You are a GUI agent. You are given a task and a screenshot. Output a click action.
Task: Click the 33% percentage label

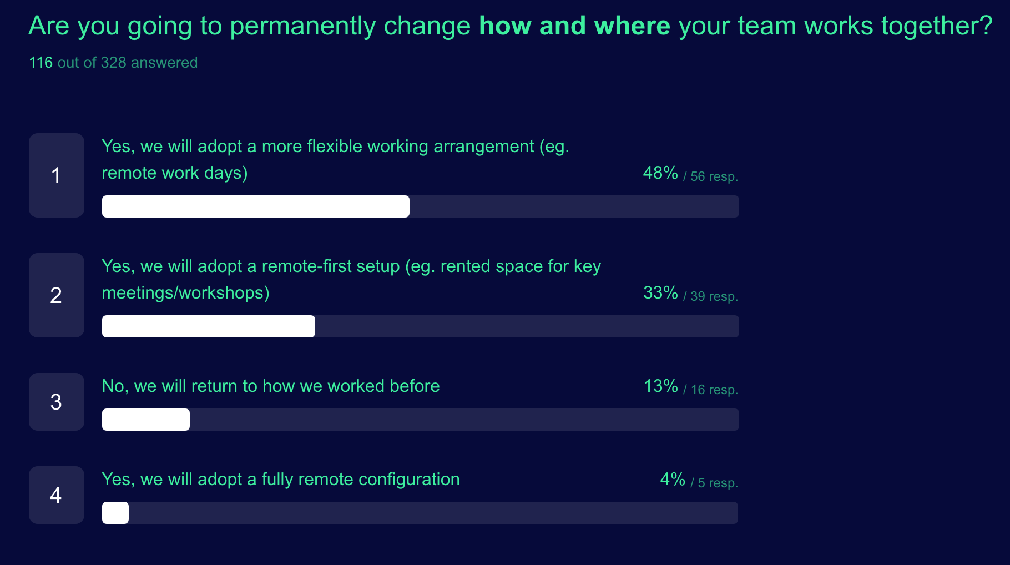(660, 293)
